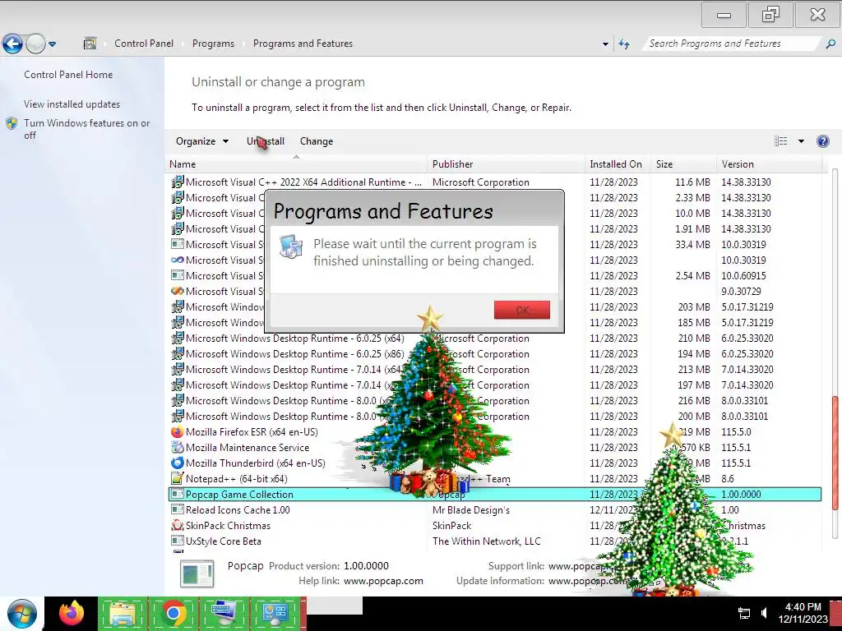
Task: Open Control Panel Home link
Action: tap(68, 75)
